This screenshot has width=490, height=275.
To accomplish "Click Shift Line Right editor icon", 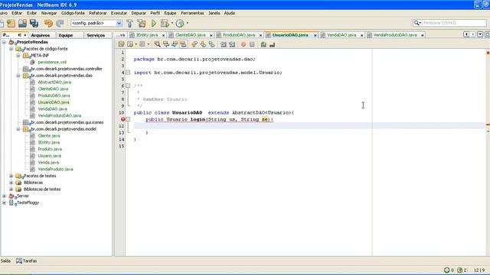I will pyautogui.click(x=232, y=44).
